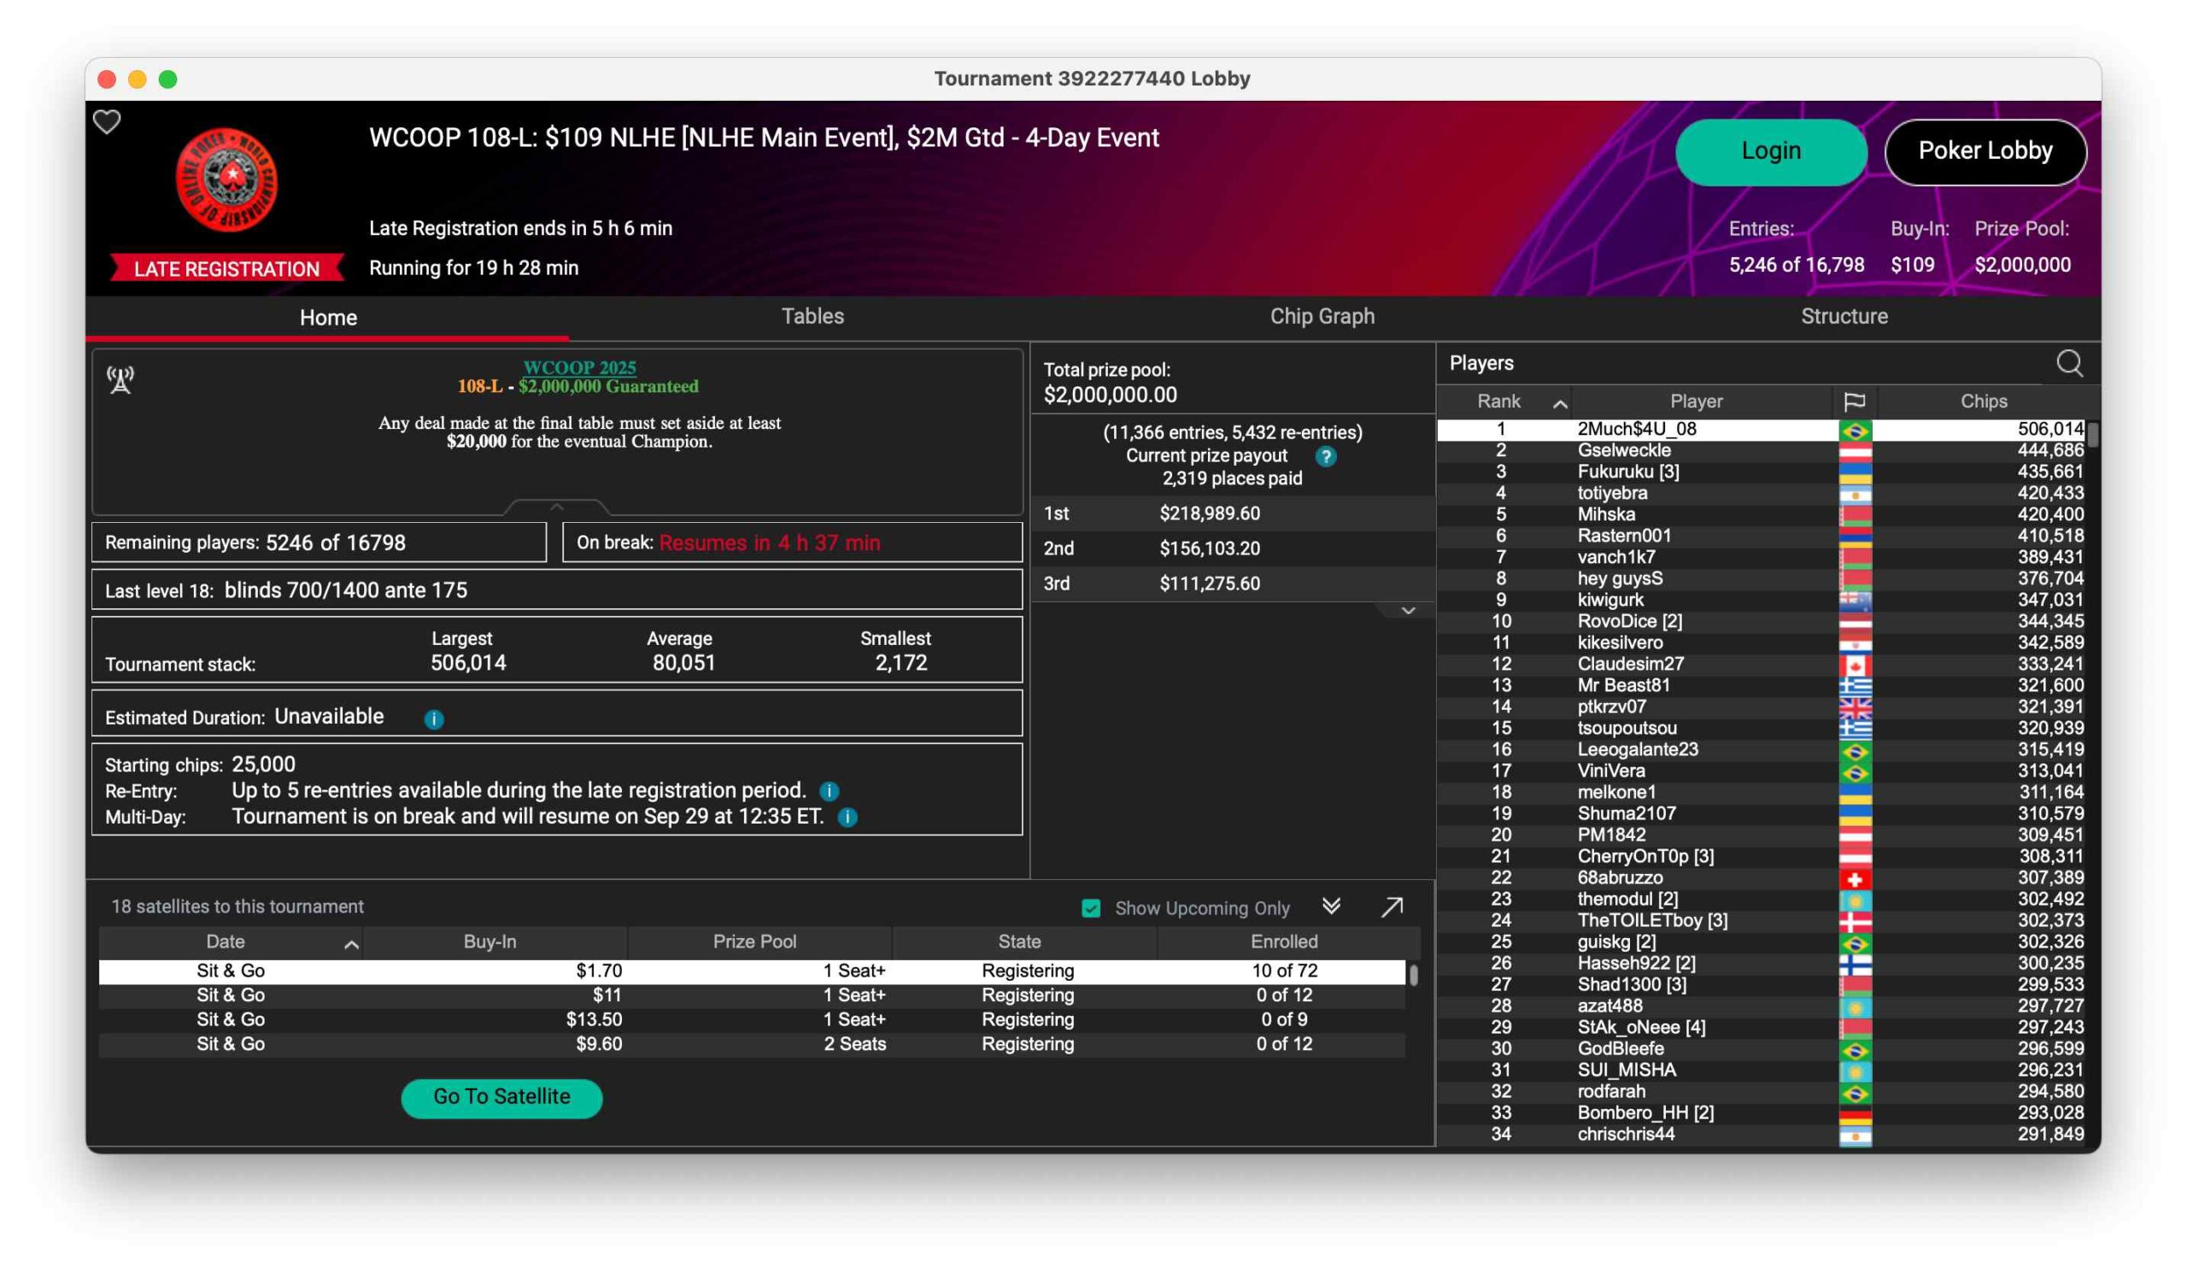
Task: Click the flag column header icon
Action: tap(1854, 402)
